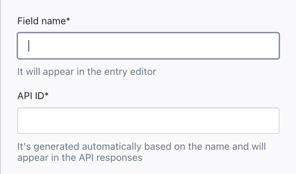The image size is (296, 174).
Task: Click the center of the API ID input
Action: 148,121
